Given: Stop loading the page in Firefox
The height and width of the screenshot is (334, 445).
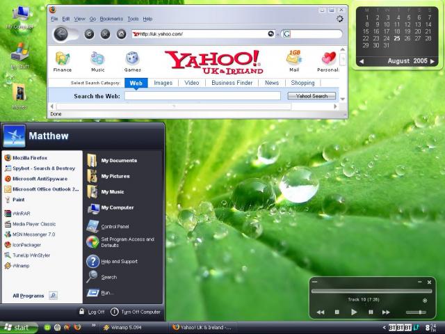Looking at the screenshot, I should coord(105,34).
